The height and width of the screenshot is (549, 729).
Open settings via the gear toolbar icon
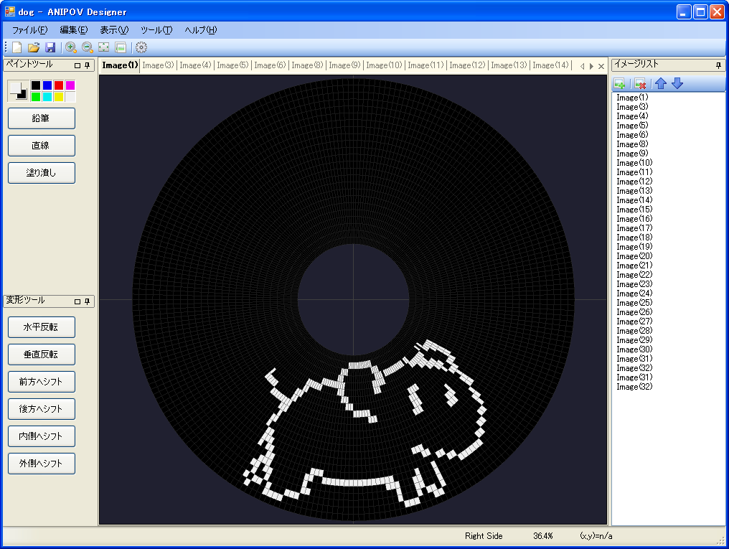tap(141, 47)
